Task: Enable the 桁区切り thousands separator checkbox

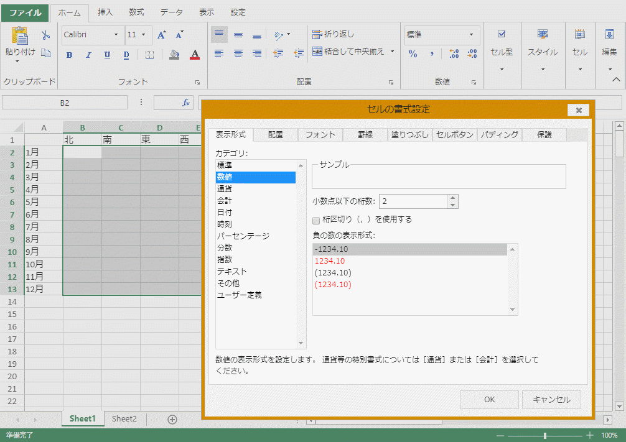Action: [316, 219]
